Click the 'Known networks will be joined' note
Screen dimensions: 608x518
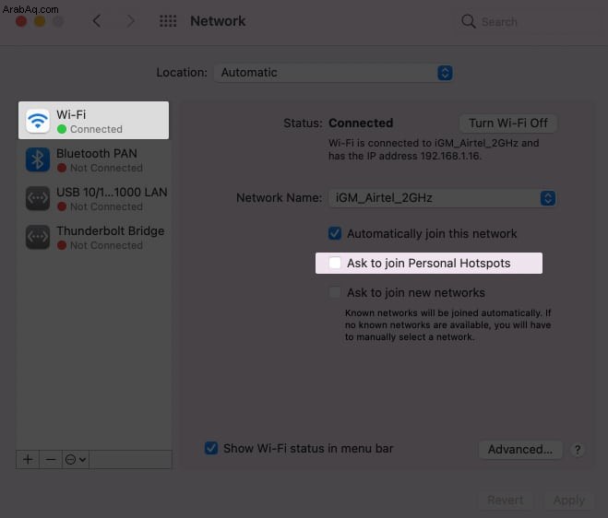(x=447, y=324)
